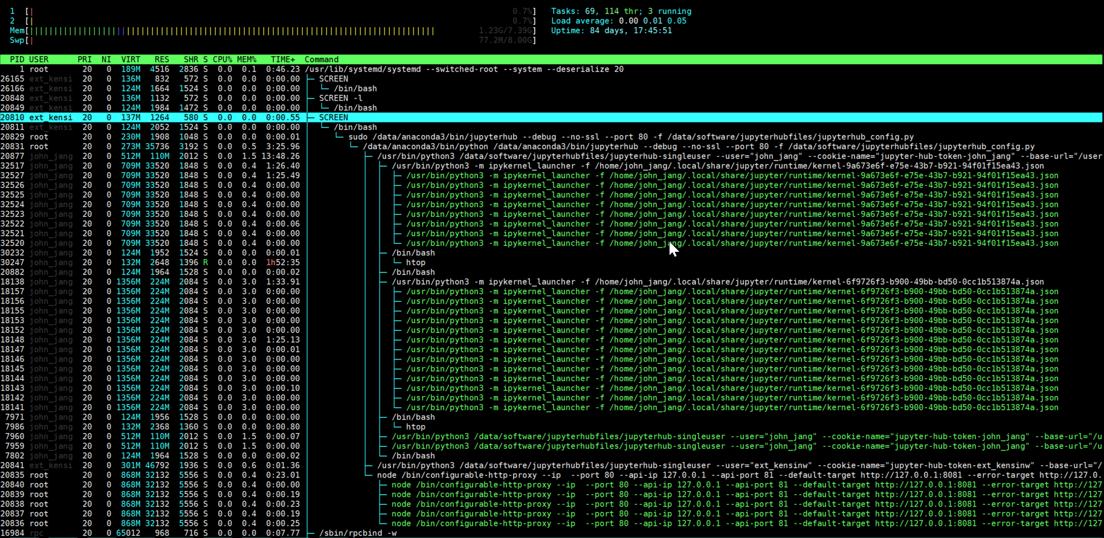Click the VIRT column header

(x=131, y=59)
